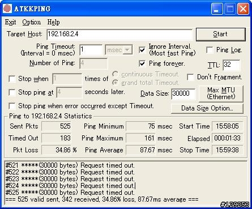Click log line #525 Request timed out
Image resolution: width=252 pixels, height=209 pixels.
[x=70, y=193]
